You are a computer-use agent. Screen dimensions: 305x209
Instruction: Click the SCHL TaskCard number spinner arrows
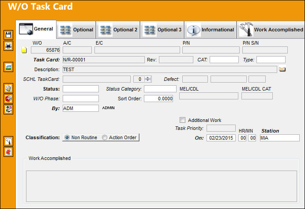click(148, 79)
